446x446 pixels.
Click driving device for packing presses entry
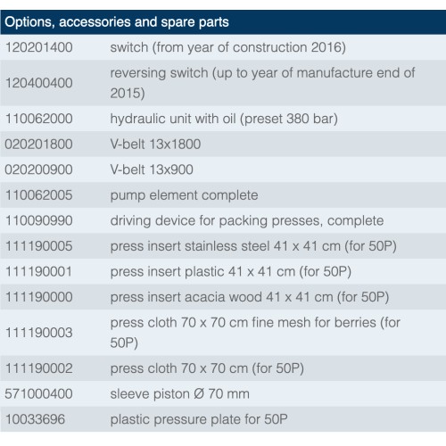click(247, 220)
